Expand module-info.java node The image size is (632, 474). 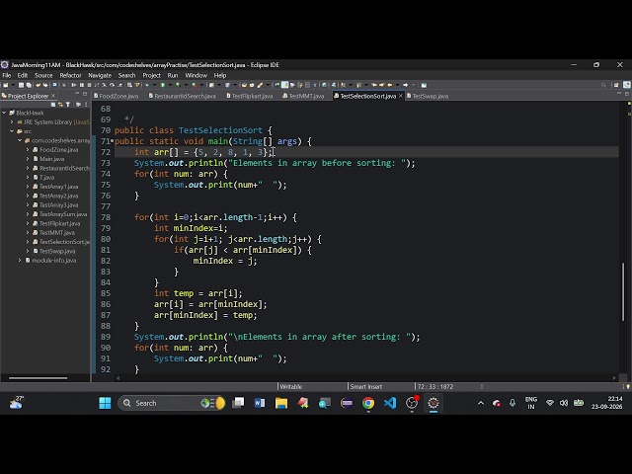click(20, 261)
